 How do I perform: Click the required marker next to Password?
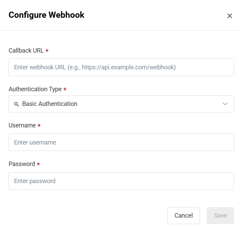(x=38, y=164)
